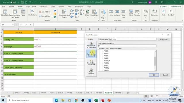Insert a Comment from the ribbon

coord(155,13)
